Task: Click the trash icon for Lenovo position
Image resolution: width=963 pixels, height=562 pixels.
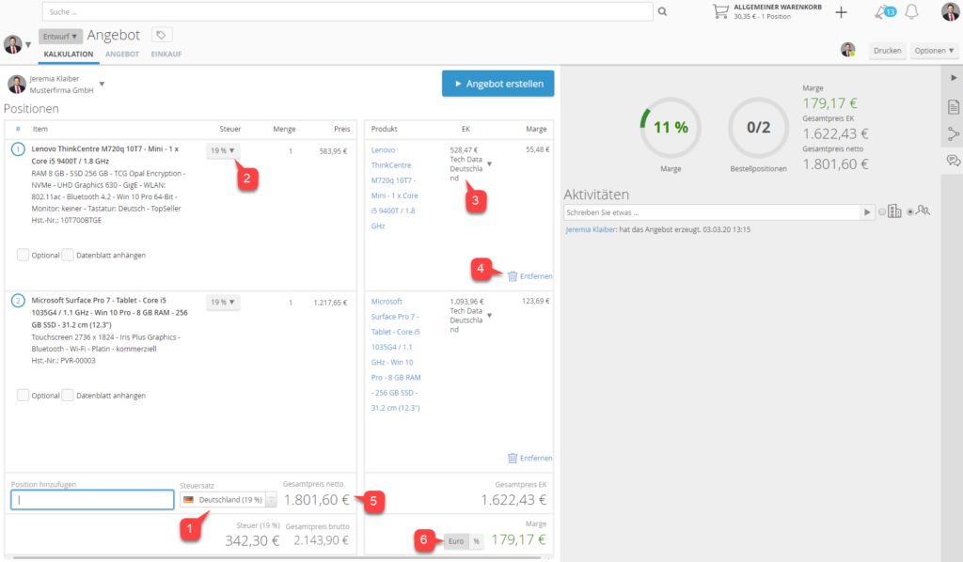Action: tap(513, 276)
